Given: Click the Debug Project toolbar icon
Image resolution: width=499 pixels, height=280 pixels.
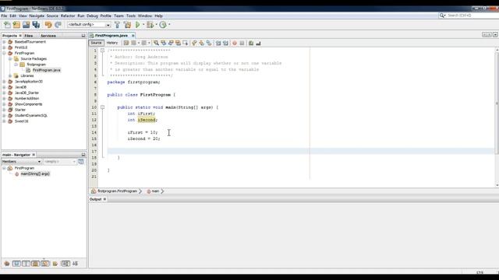Looking at the screenshot, I should pos(150,25).
